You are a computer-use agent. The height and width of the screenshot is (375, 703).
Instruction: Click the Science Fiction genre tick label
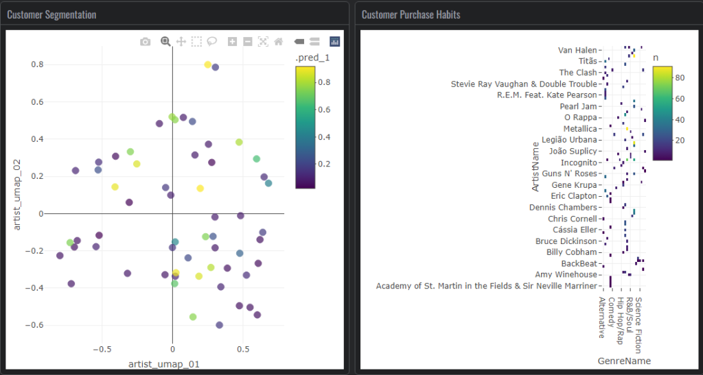pos(638,325)
